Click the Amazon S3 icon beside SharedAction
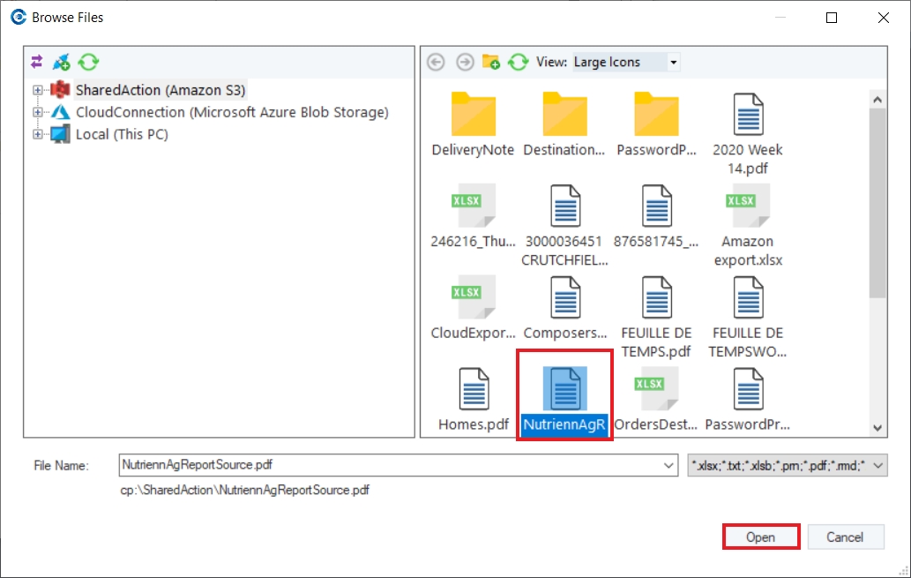Image resolution: width=911 pixels, height=578 pixels. tap(60, 89)
